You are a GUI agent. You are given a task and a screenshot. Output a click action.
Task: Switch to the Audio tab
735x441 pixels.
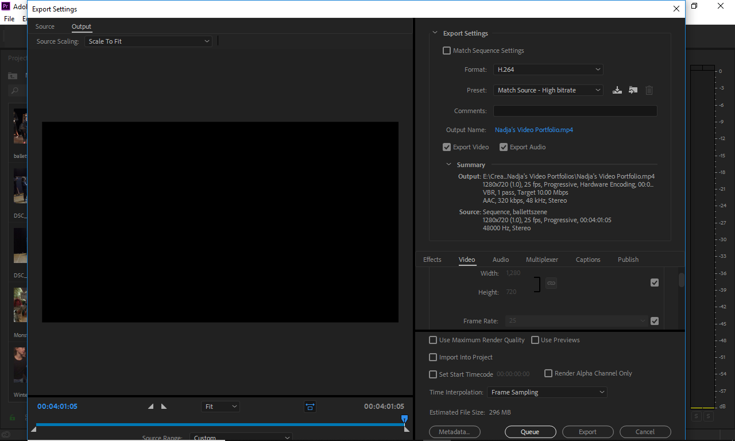point(501,260)
